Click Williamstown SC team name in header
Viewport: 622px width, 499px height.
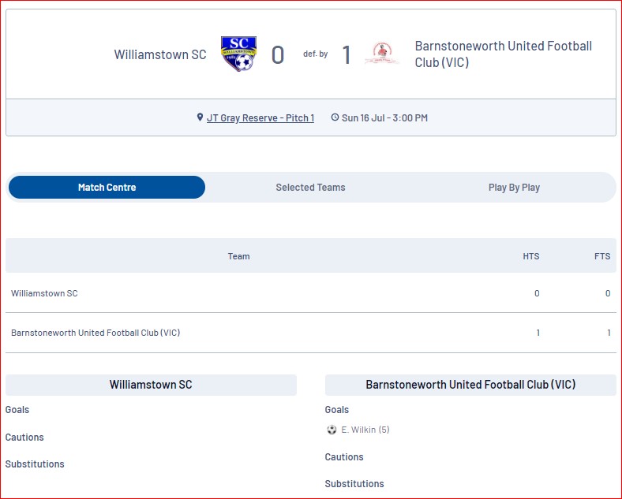click(x=160, y=54)
